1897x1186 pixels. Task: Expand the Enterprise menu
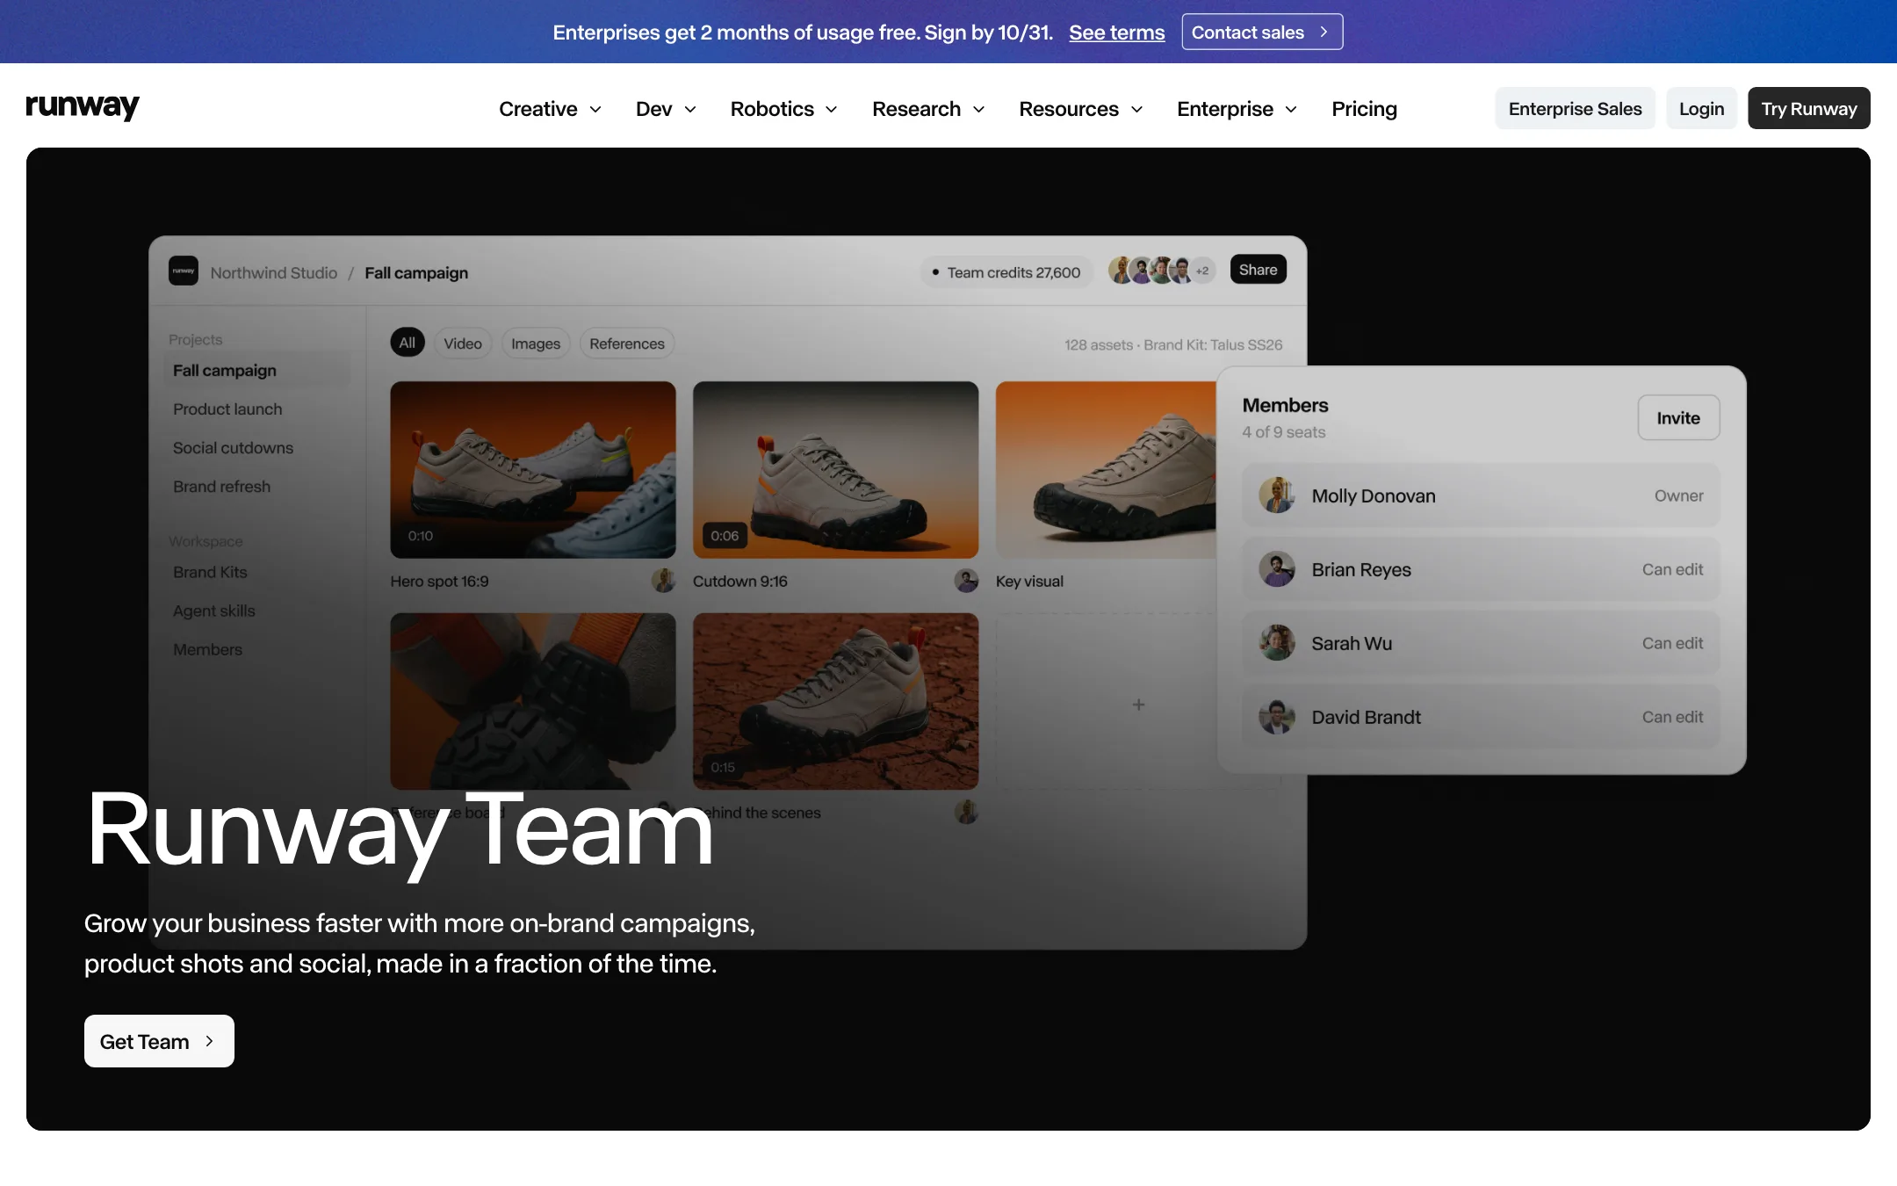click(x=1237, y=109)
